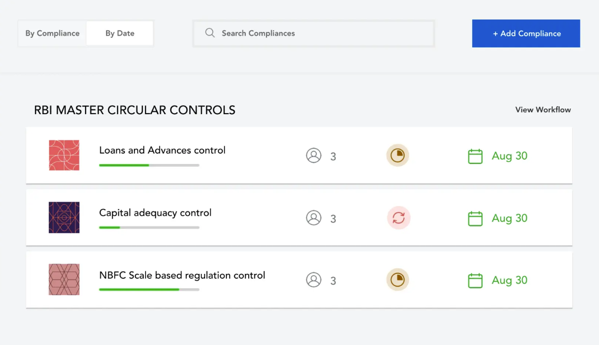The height and width of the screenshot is (345, 599).
Task: Click the in-progress pie icon for Loans and Advances
Action: (x=398, y=155)
